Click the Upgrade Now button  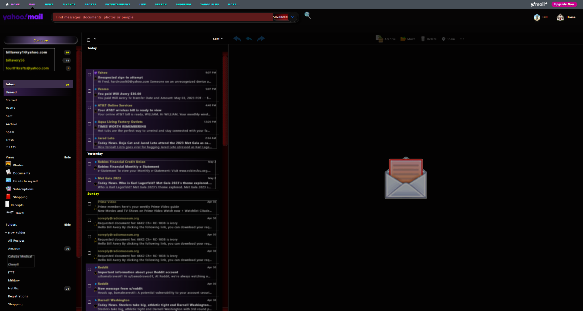coord(564,4)
